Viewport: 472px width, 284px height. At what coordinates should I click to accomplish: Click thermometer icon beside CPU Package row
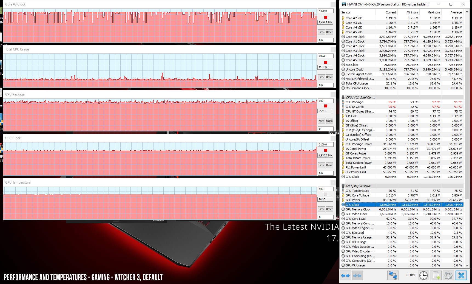point(343,102)
